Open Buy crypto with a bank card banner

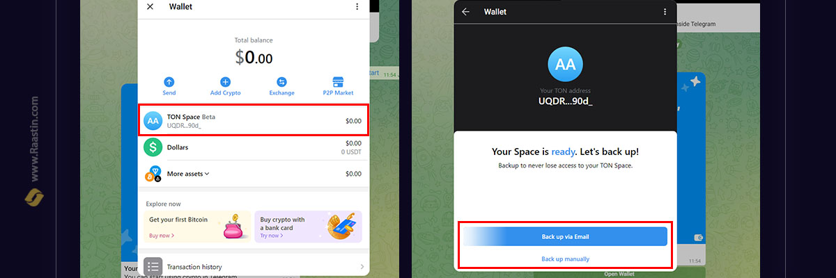309,227
